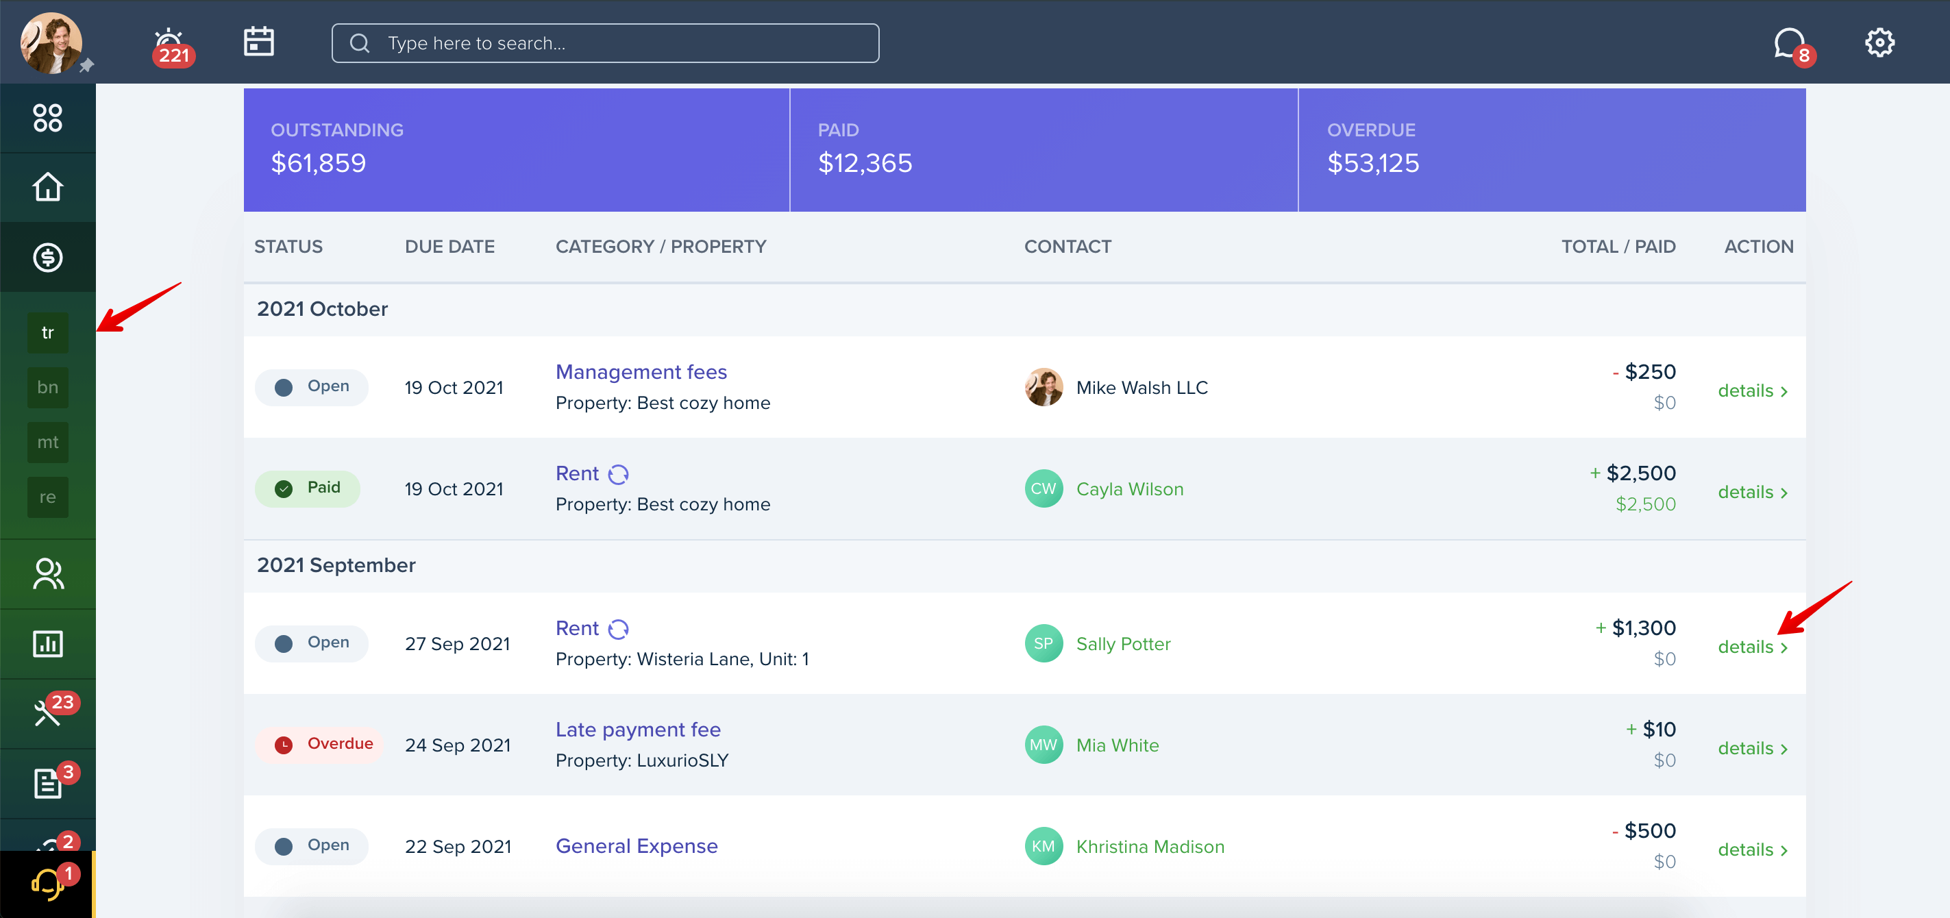
Task: Click the Overdue $53,125 summary card
Action: click(x=1552, y=150)
